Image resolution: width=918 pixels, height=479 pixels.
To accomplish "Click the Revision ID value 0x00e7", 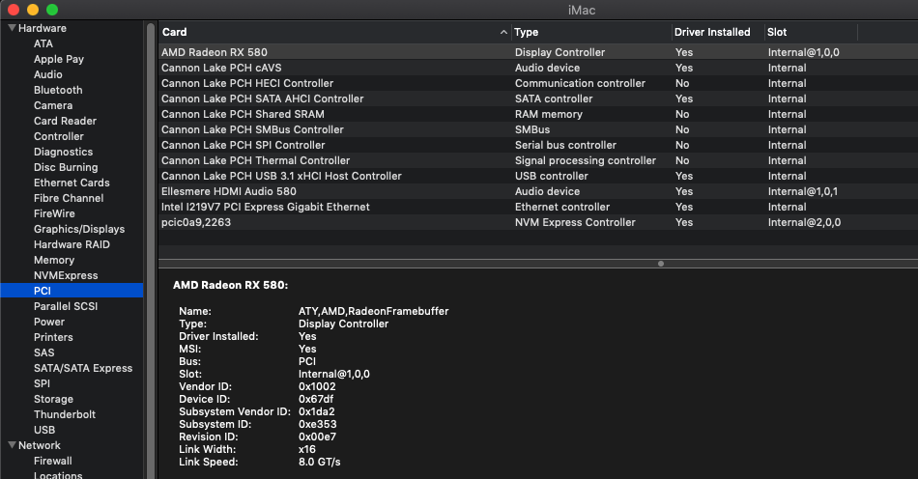I will coord(317,437).
